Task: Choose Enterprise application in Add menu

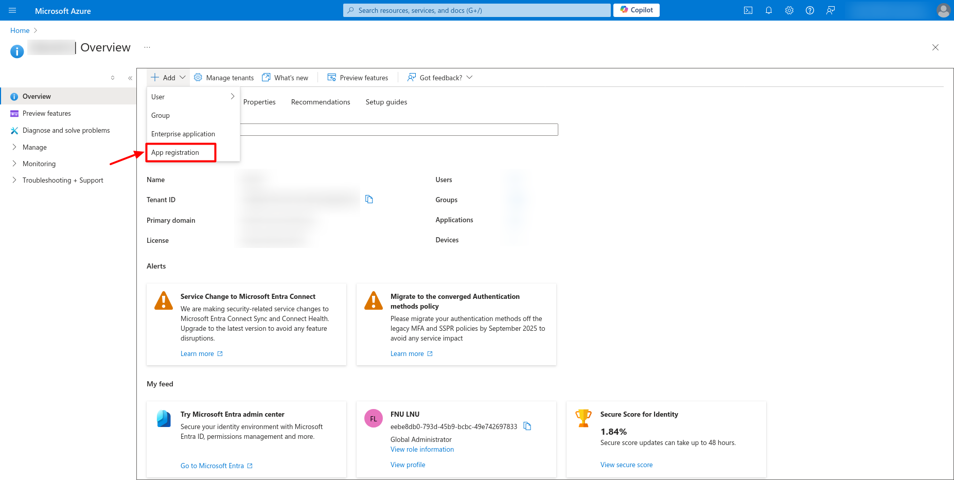Action: pos(183,134)
